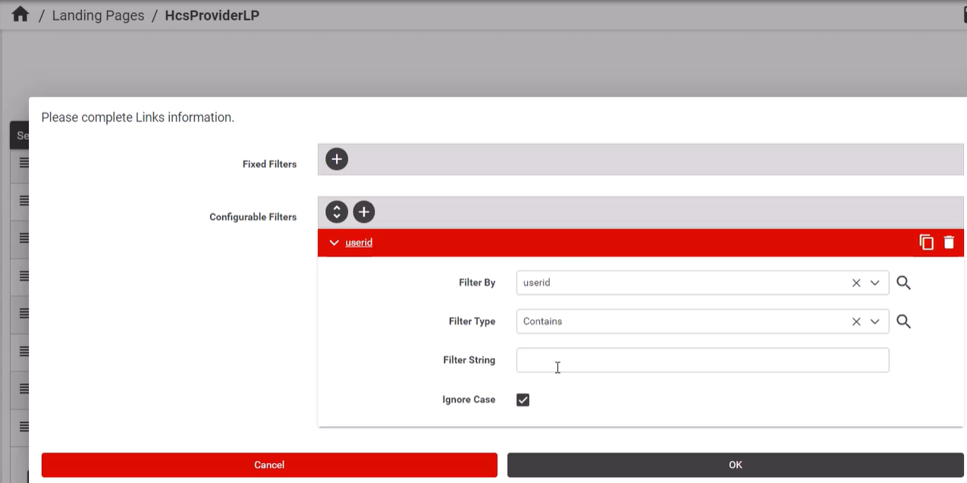Image resolution: width=967 pixels, height=483 pixels.
Task: Click inside the Filter String field
Action: [x=702, y=359]
